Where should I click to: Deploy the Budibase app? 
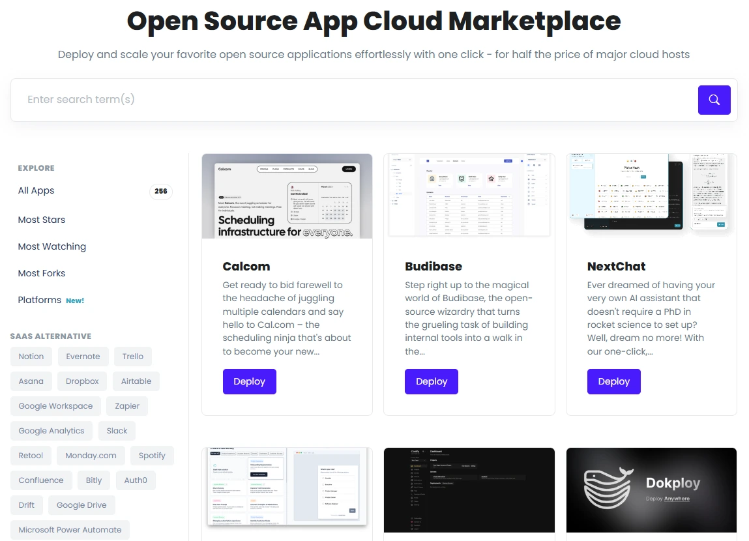tap(432, 381)
